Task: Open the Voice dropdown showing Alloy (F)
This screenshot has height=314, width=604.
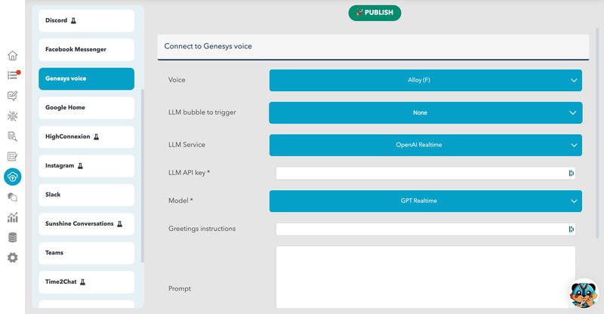Action: [x=426, y=80]
